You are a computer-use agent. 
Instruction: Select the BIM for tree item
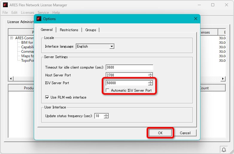tap(27, 43)
